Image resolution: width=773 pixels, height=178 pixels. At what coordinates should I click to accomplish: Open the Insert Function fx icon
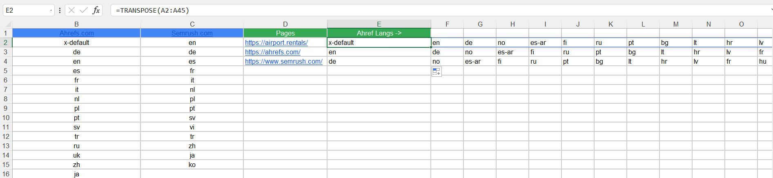click(96, 10)
